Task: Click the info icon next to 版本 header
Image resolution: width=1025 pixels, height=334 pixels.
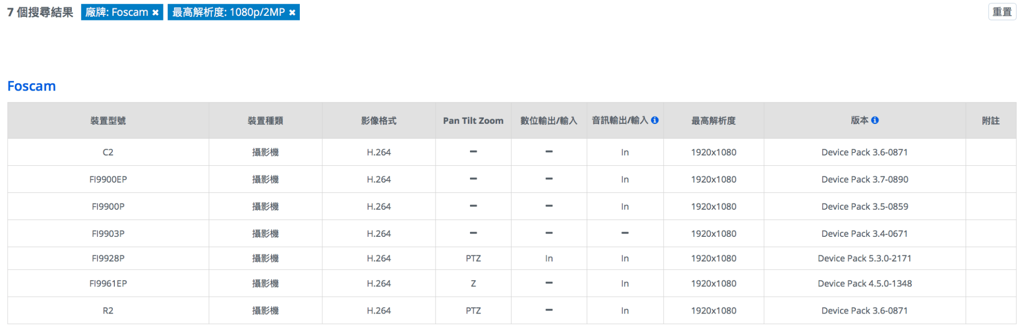Action: [875, 120]
